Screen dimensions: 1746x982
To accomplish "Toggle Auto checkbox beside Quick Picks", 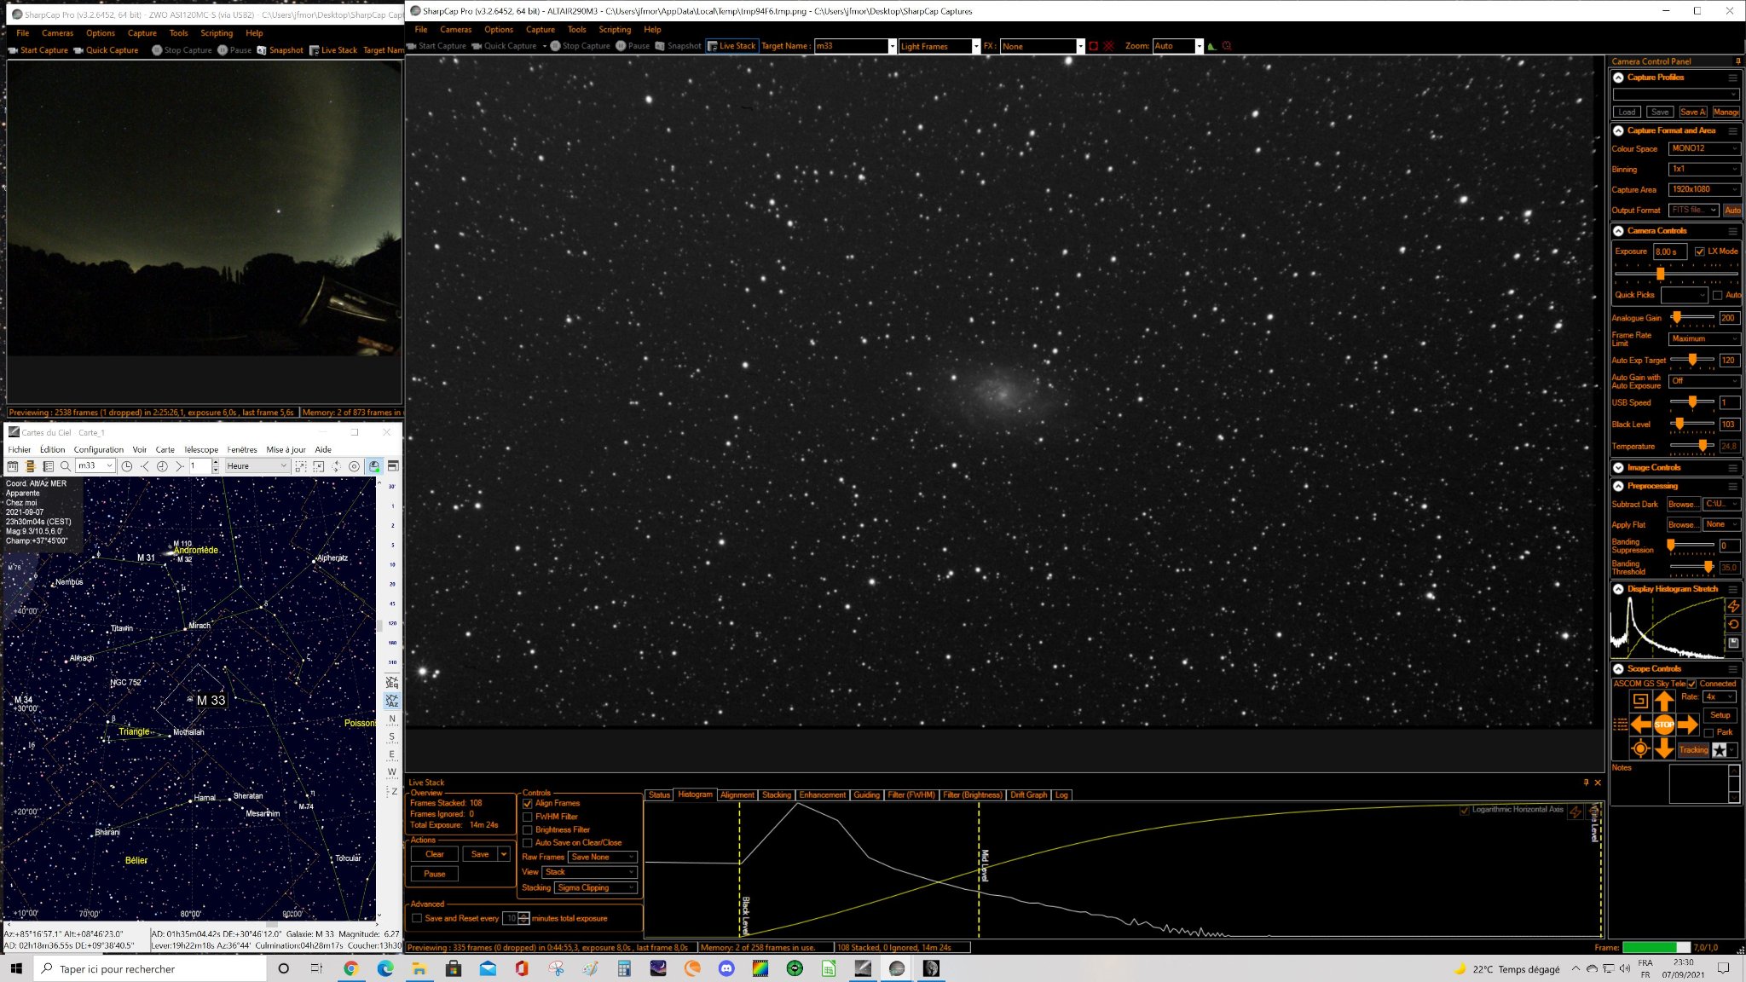I will coord(1718,296).
